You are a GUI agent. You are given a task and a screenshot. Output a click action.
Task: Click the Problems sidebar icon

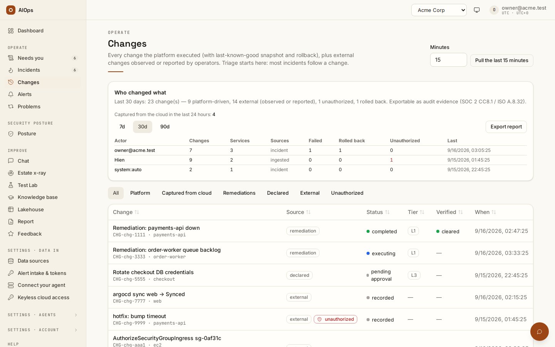point(11,107)
